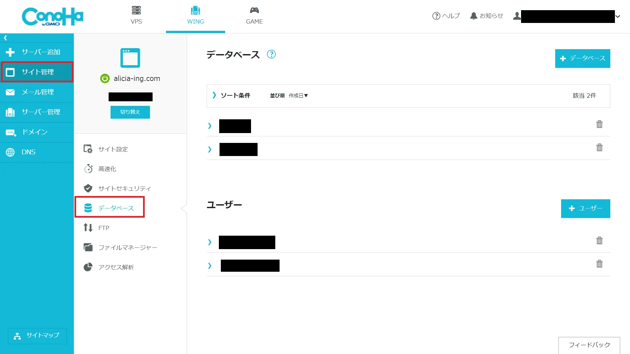
Task: Click the large site window icon
Action: click(130, 58)
